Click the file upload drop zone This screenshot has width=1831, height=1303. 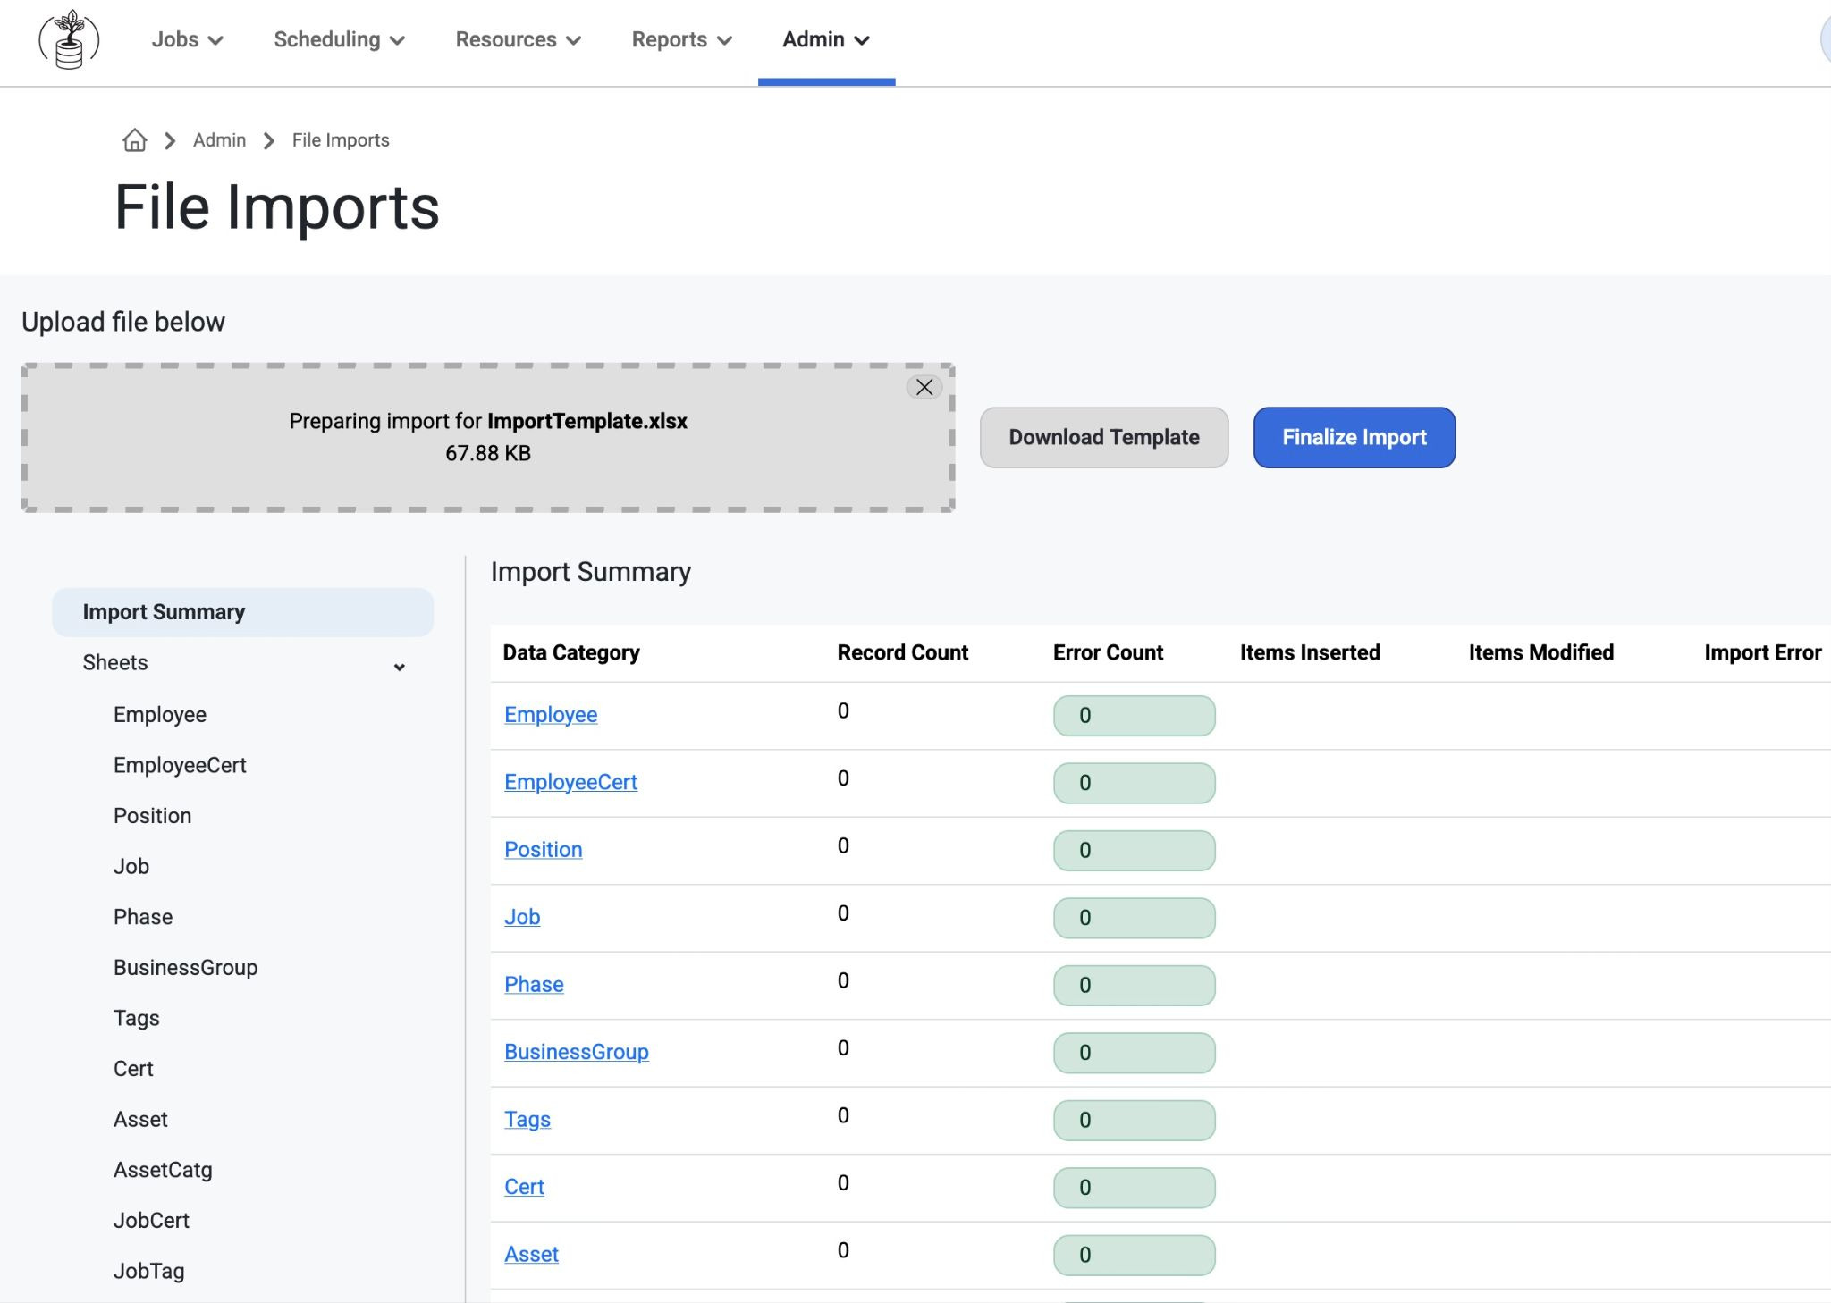[x=488, y=437]
